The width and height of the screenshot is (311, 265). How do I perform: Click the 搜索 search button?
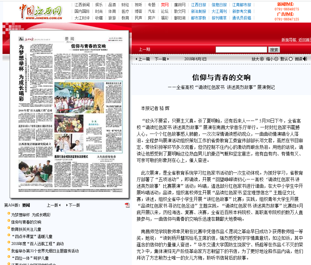[x=274, y=50]
